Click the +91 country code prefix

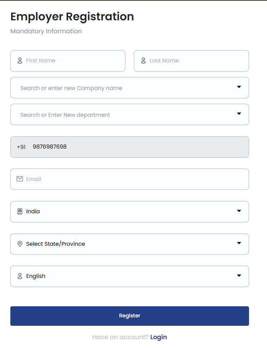21,147
